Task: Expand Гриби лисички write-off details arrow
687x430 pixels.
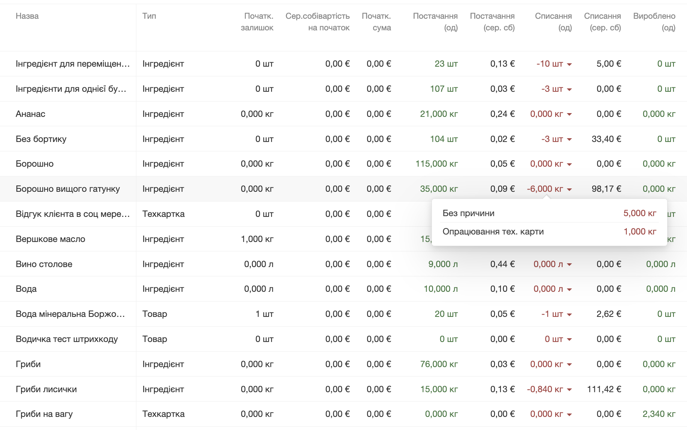Action: (x=569, y=390)
